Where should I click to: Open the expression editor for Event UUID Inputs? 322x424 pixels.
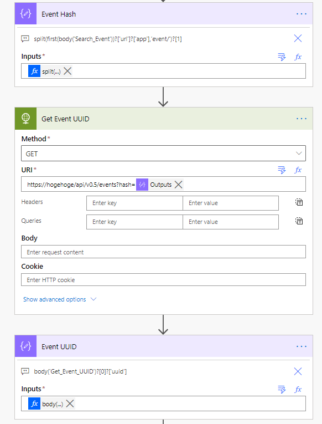pyautogui.click(x=298, y=390)
